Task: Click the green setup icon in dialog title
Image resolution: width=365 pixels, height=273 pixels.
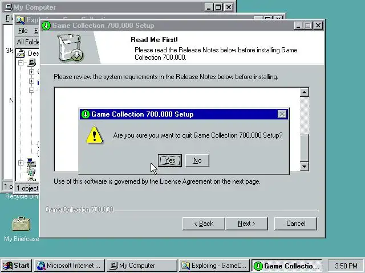Action: click(86, 114)
